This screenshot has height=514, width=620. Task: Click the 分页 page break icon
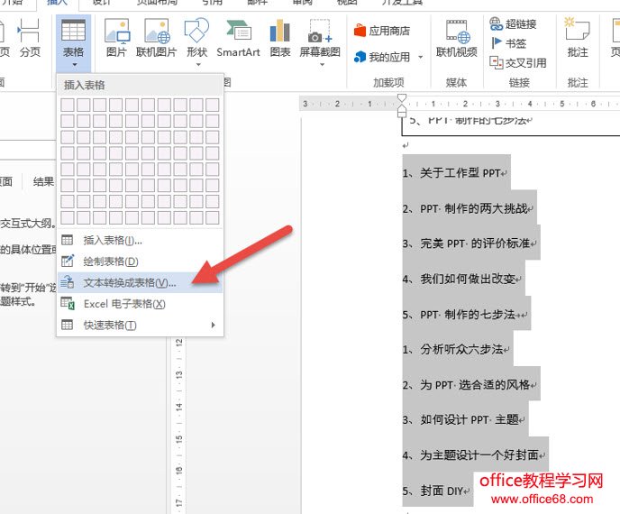[30, 39]
